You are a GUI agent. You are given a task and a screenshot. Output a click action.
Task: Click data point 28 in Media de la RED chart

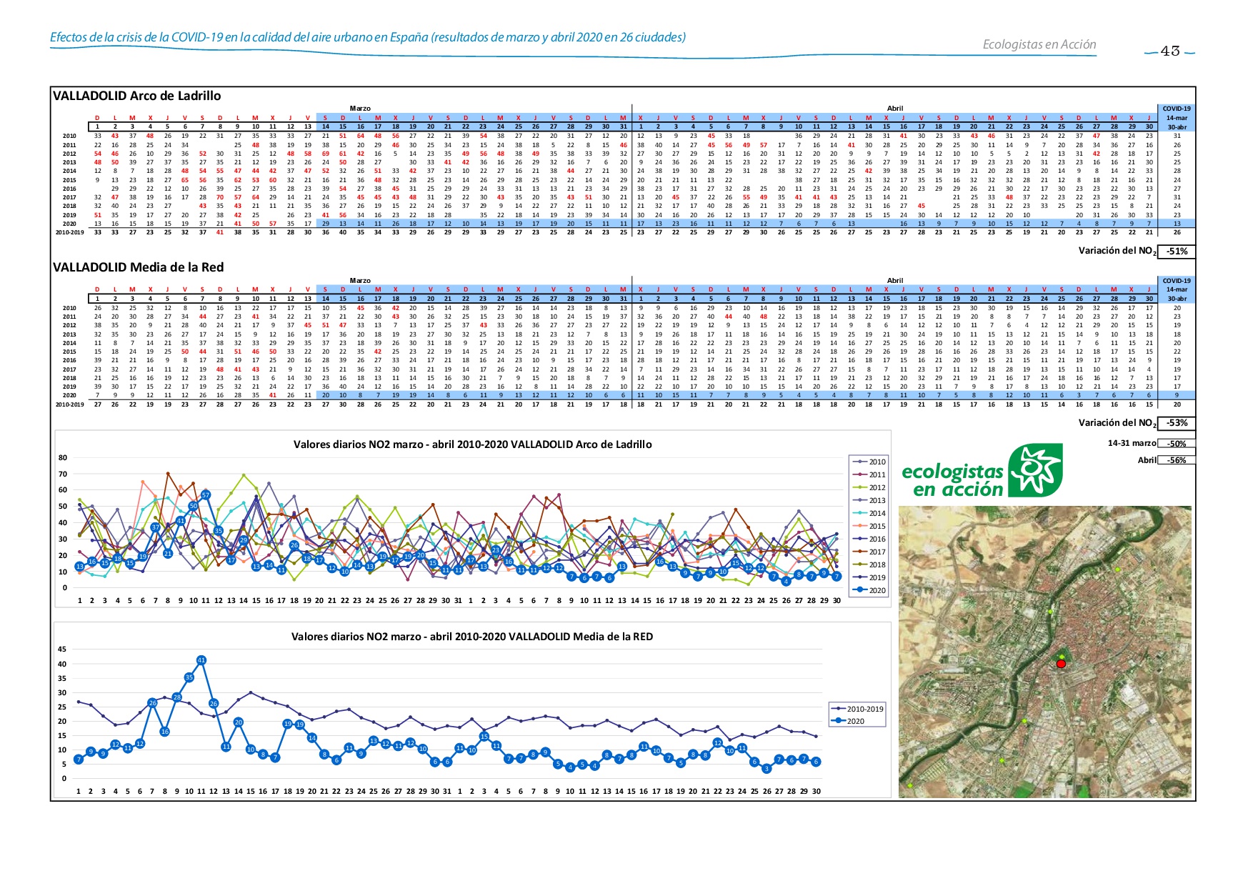coord(176,697)
